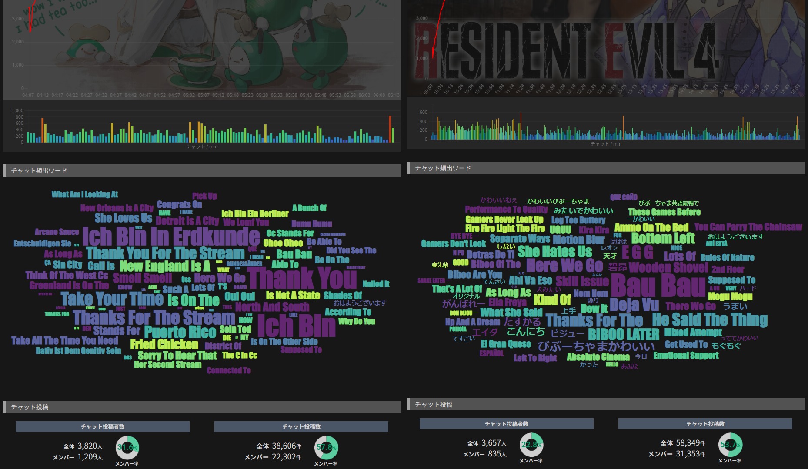Click 'New England Is A' phrase
The width and height of the screenshot is (808, 469).
pyautogui.click(x=165, y=266)
